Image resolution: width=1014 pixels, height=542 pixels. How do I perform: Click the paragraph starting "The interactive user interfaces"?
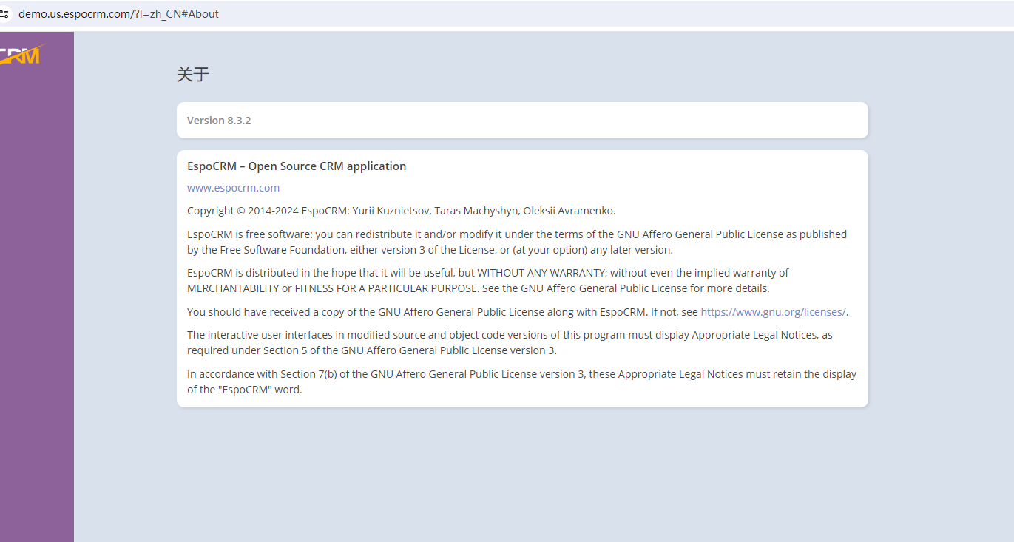pos(510,342)
